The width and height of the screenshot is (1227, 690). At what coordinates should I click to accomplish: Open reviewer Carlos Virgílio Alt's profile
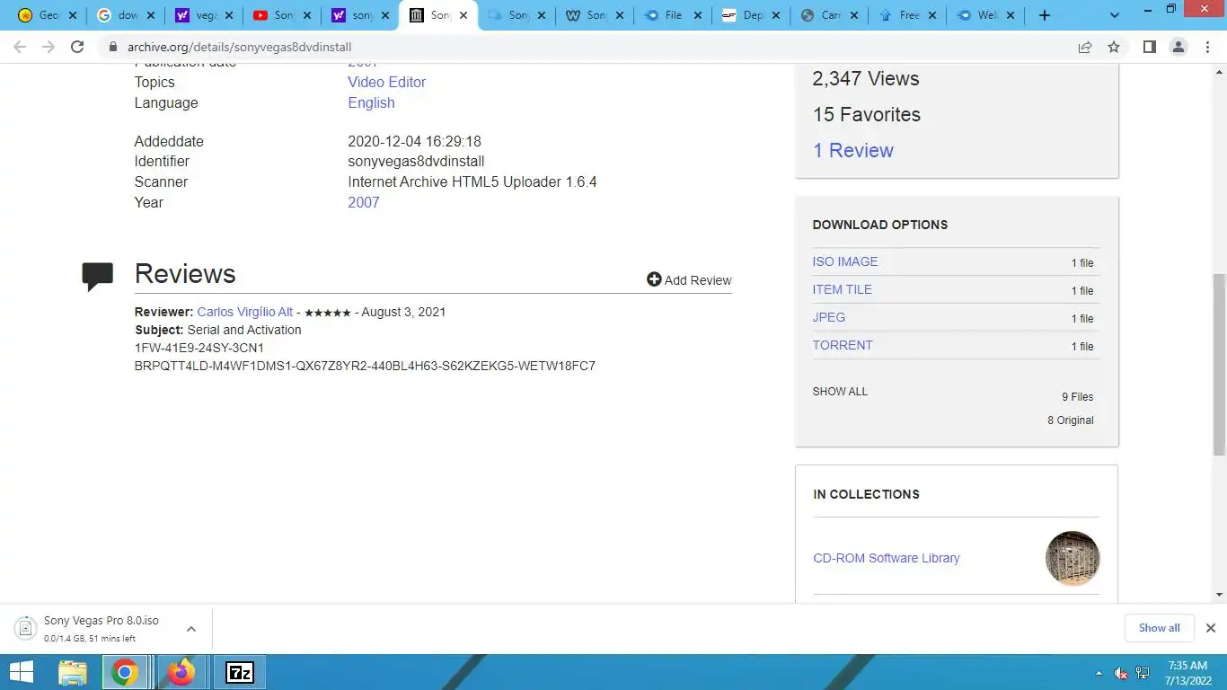245,312
